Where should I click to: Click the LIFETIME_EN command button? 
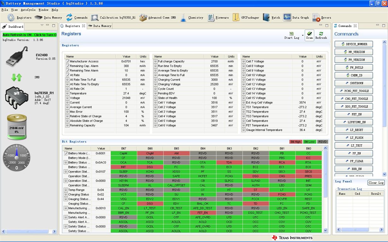[x=354, y=122]
